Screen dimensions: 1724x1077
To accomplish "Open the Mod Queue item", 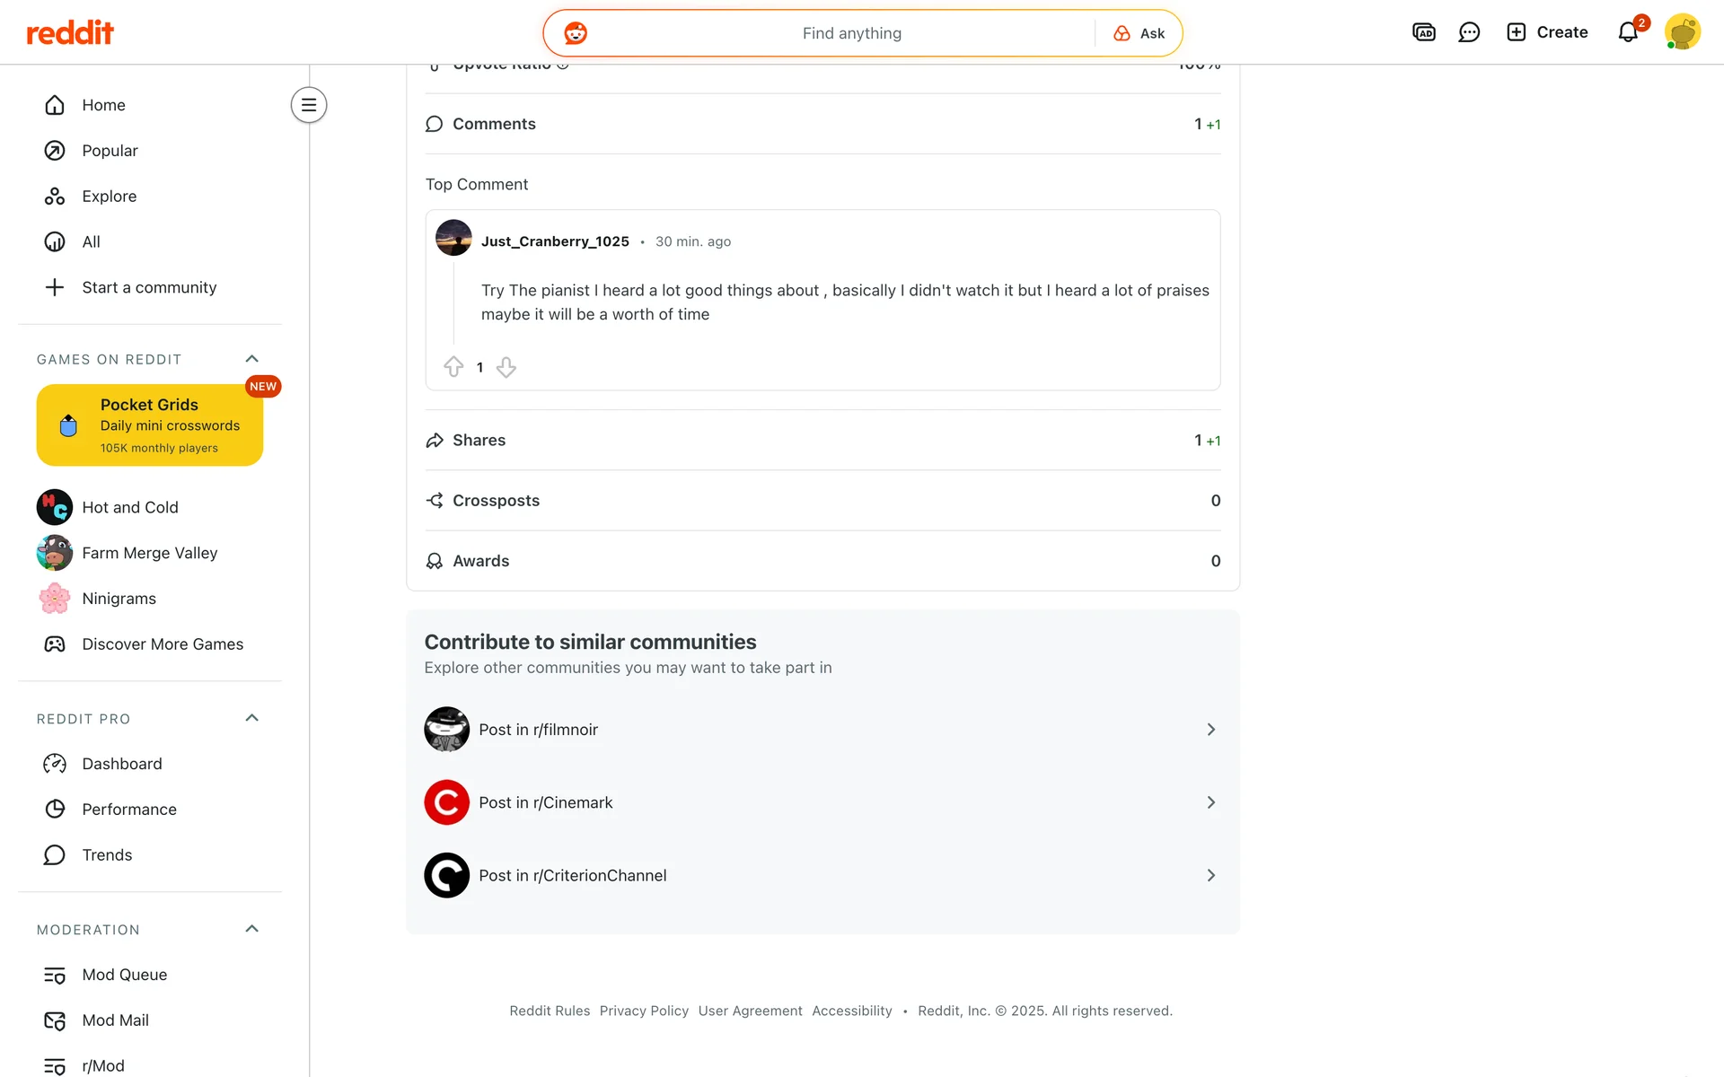I will pyautogui.click(x=124, y=975).
